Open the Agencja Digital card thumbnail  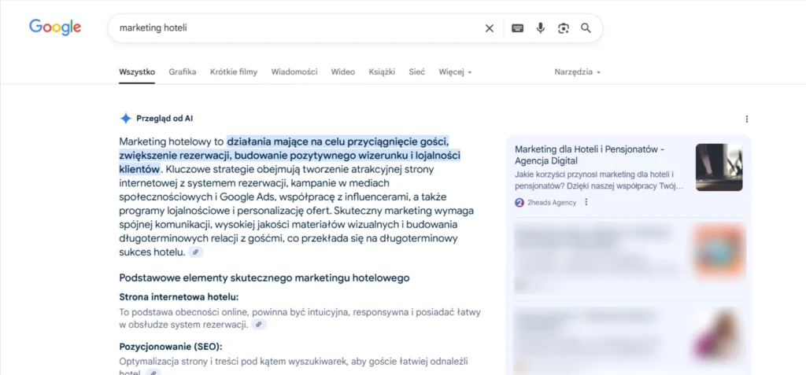tap(719, 167)
